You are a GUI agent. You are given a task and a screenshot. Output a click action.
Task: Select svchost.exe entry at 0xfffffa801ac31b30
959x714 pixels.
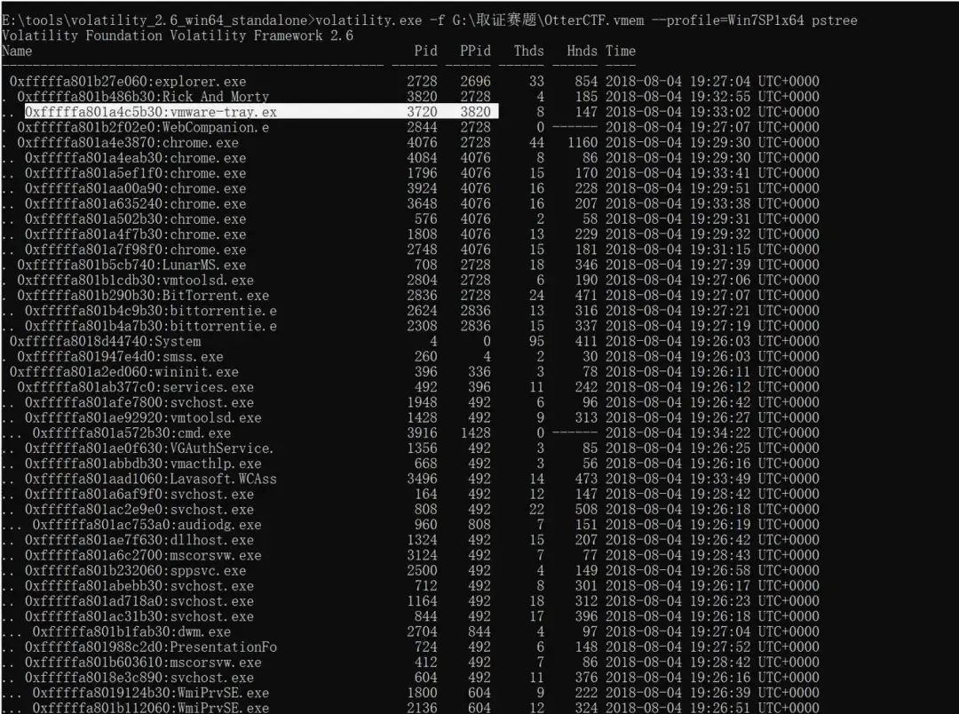tap(139, 616)
